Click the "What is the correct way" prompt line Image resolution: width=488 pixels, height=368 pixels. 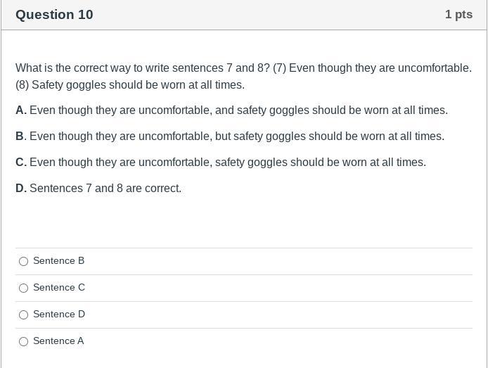coord(243,68)
